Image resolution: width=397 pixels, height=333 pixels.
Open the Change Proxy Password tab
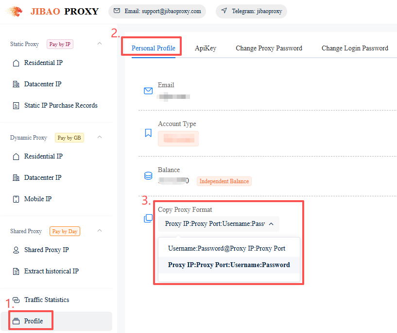point(269,48)
